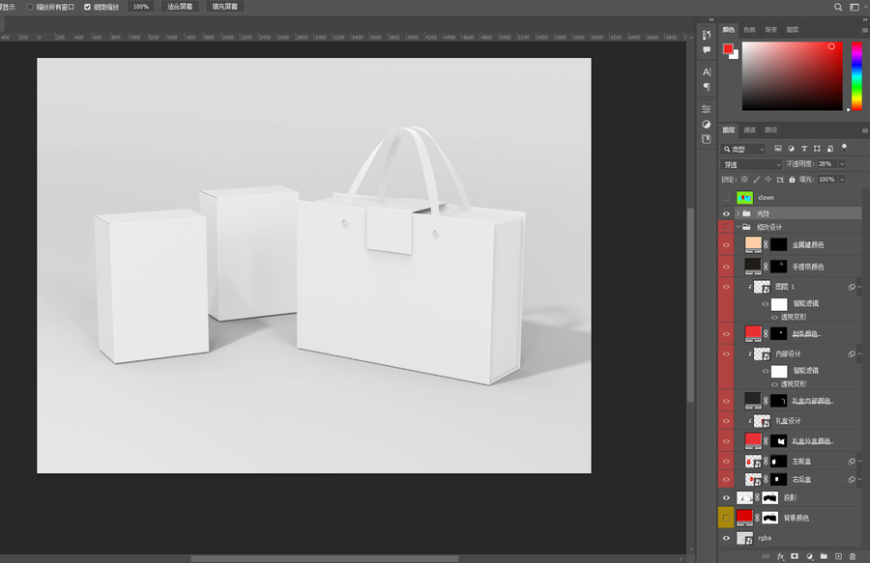Click the 适合屏幕 fit screen button
Viewport: 870px width, 563px height.
180,7
